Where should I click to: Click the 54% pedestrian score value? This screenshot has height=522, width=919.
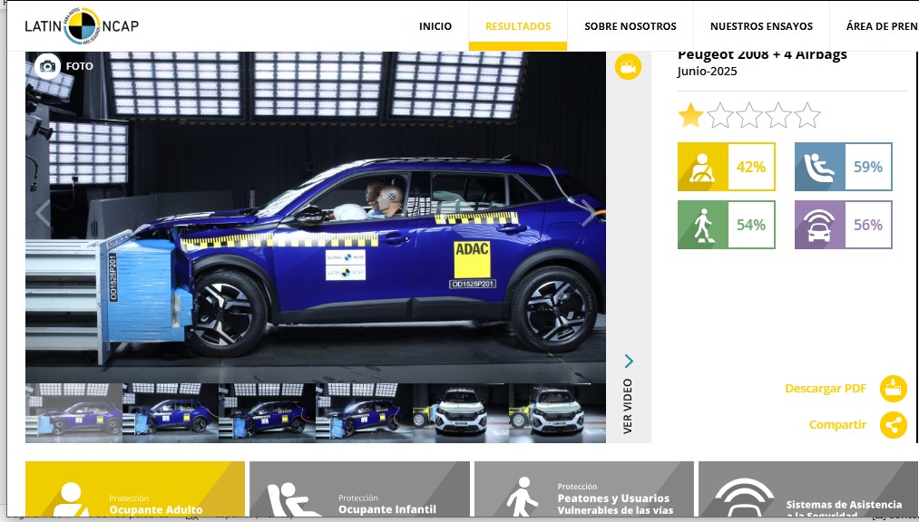click(x=751, y=225)
